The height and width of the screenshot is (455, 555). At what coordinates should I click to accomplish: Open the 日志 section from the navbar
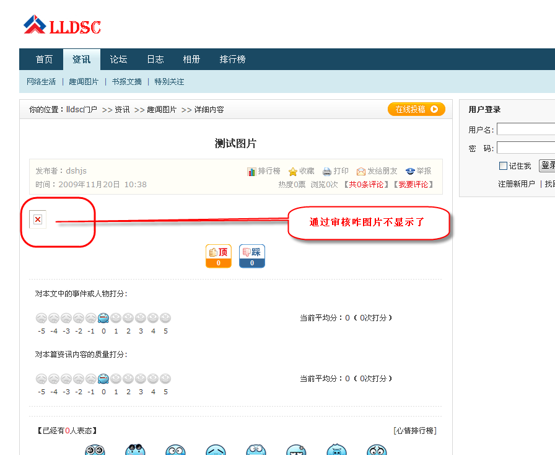click(x=155, y=59)
